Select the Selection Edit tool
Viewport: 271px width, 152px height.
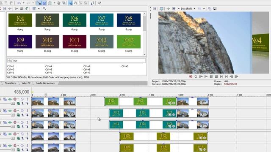tap(80, 3)
